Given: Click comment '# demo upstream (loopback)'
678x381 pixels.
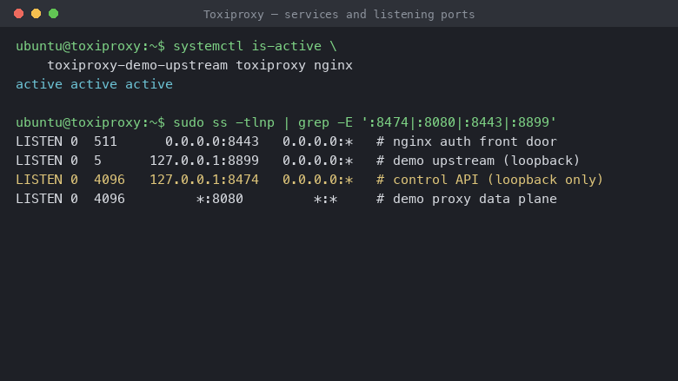Looking at the screenshot, I should (478, 161).
